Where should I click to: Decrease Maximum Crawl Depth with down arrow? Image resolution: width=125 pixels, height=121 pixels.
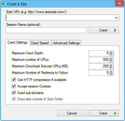tap(111, 55)
